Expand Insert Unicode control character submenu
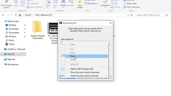The height and width of the screenshot is (96, 171). 87,76
